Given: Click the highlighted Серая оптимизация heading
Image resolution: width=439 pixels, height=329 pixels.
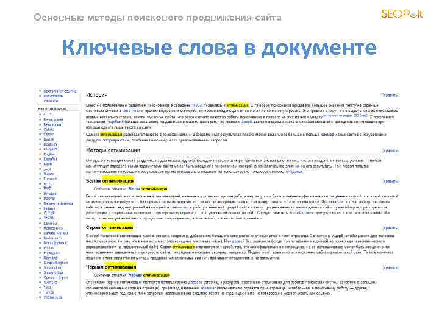Looking at the screenshot, I should click(x=110, y=228).
